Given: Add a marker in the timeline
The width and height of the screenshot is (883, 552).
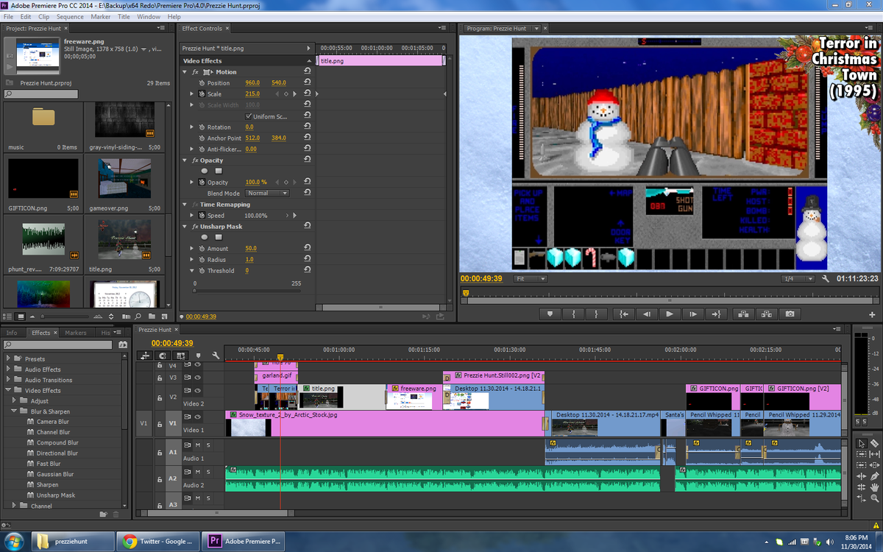Looking at the screenshot, I should 198,355.
